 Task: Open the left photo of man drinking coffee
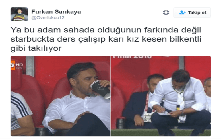pos(61,96)
